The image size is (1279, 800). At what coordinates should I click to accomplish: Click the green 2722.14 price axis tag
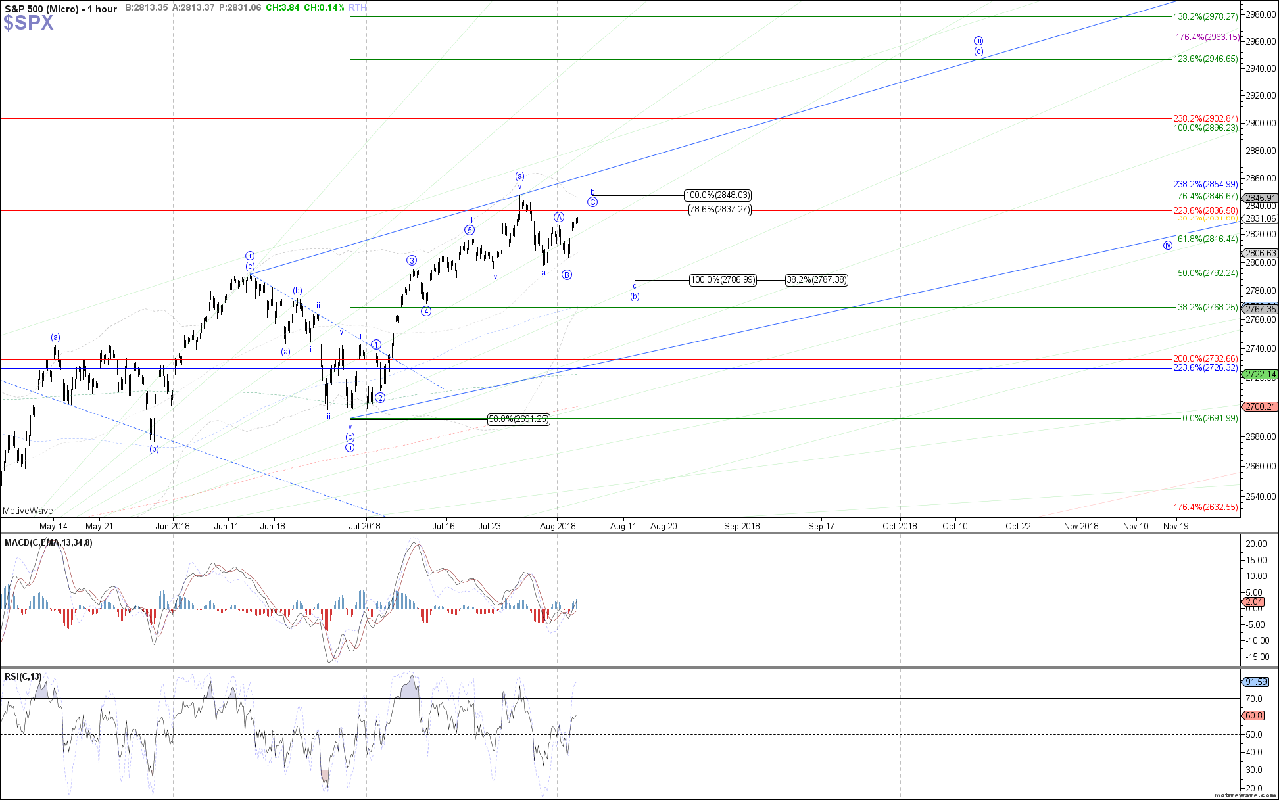1259,375
